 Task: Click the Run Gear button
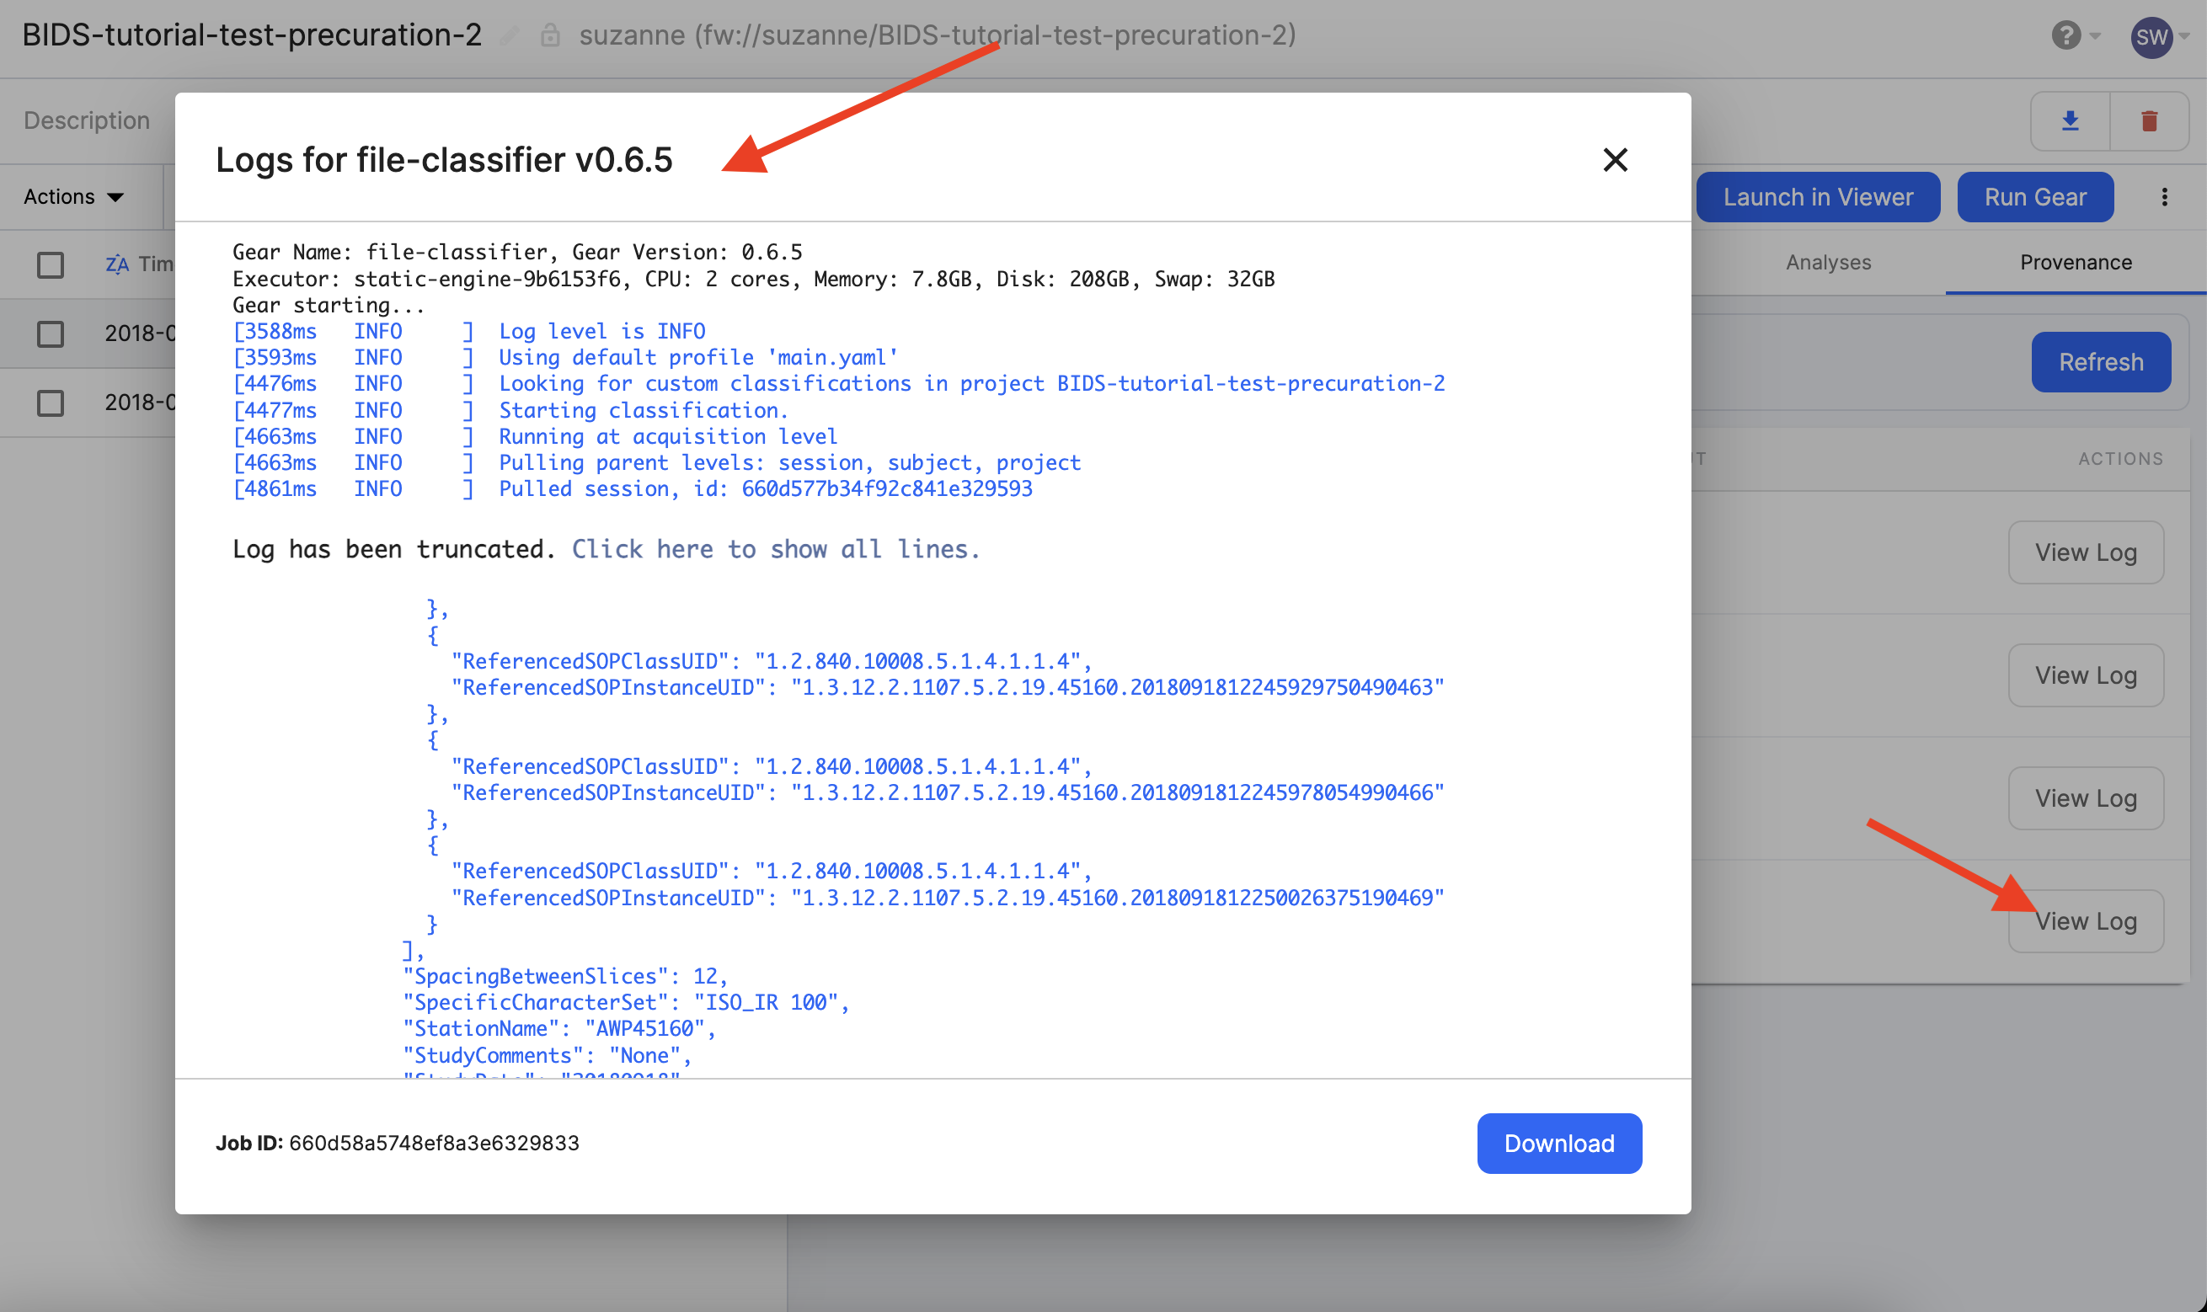pyautogui.click(x=2034, y=197)
